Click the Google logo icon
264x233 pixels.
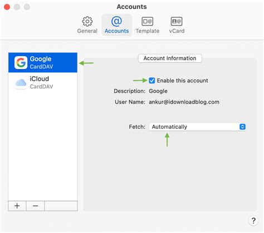21,63
